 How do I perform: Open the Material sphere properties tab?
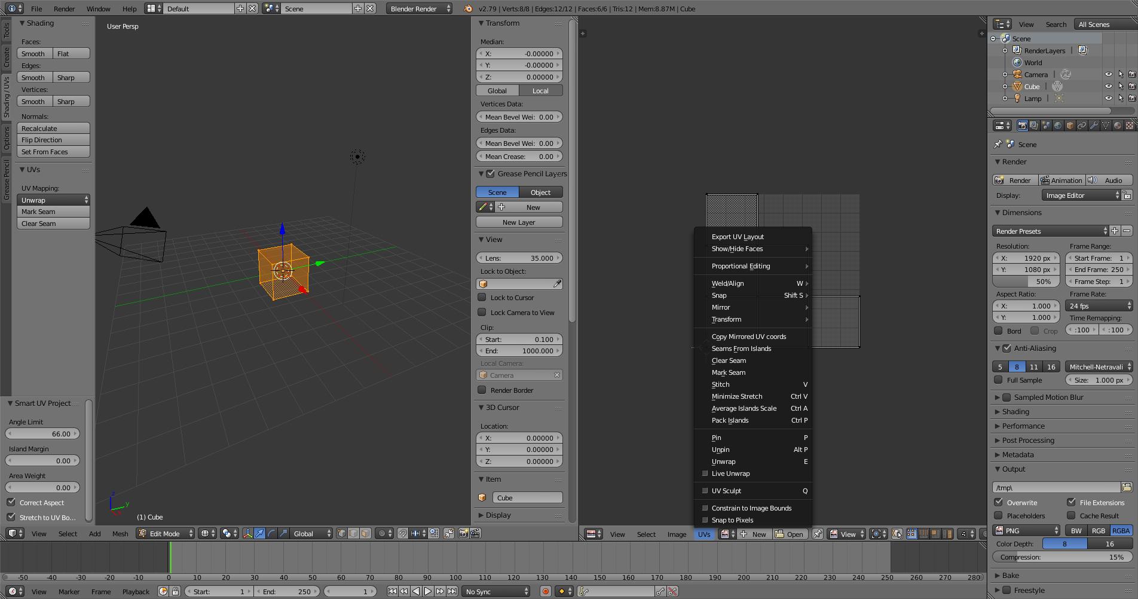tap(1118, 126)
